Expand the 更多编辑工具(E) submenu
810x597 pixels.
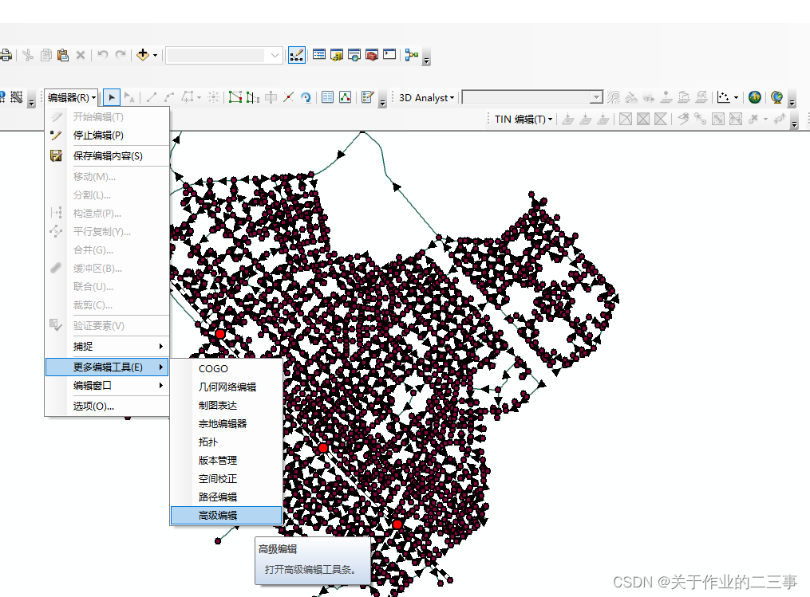tap(108, 367)
